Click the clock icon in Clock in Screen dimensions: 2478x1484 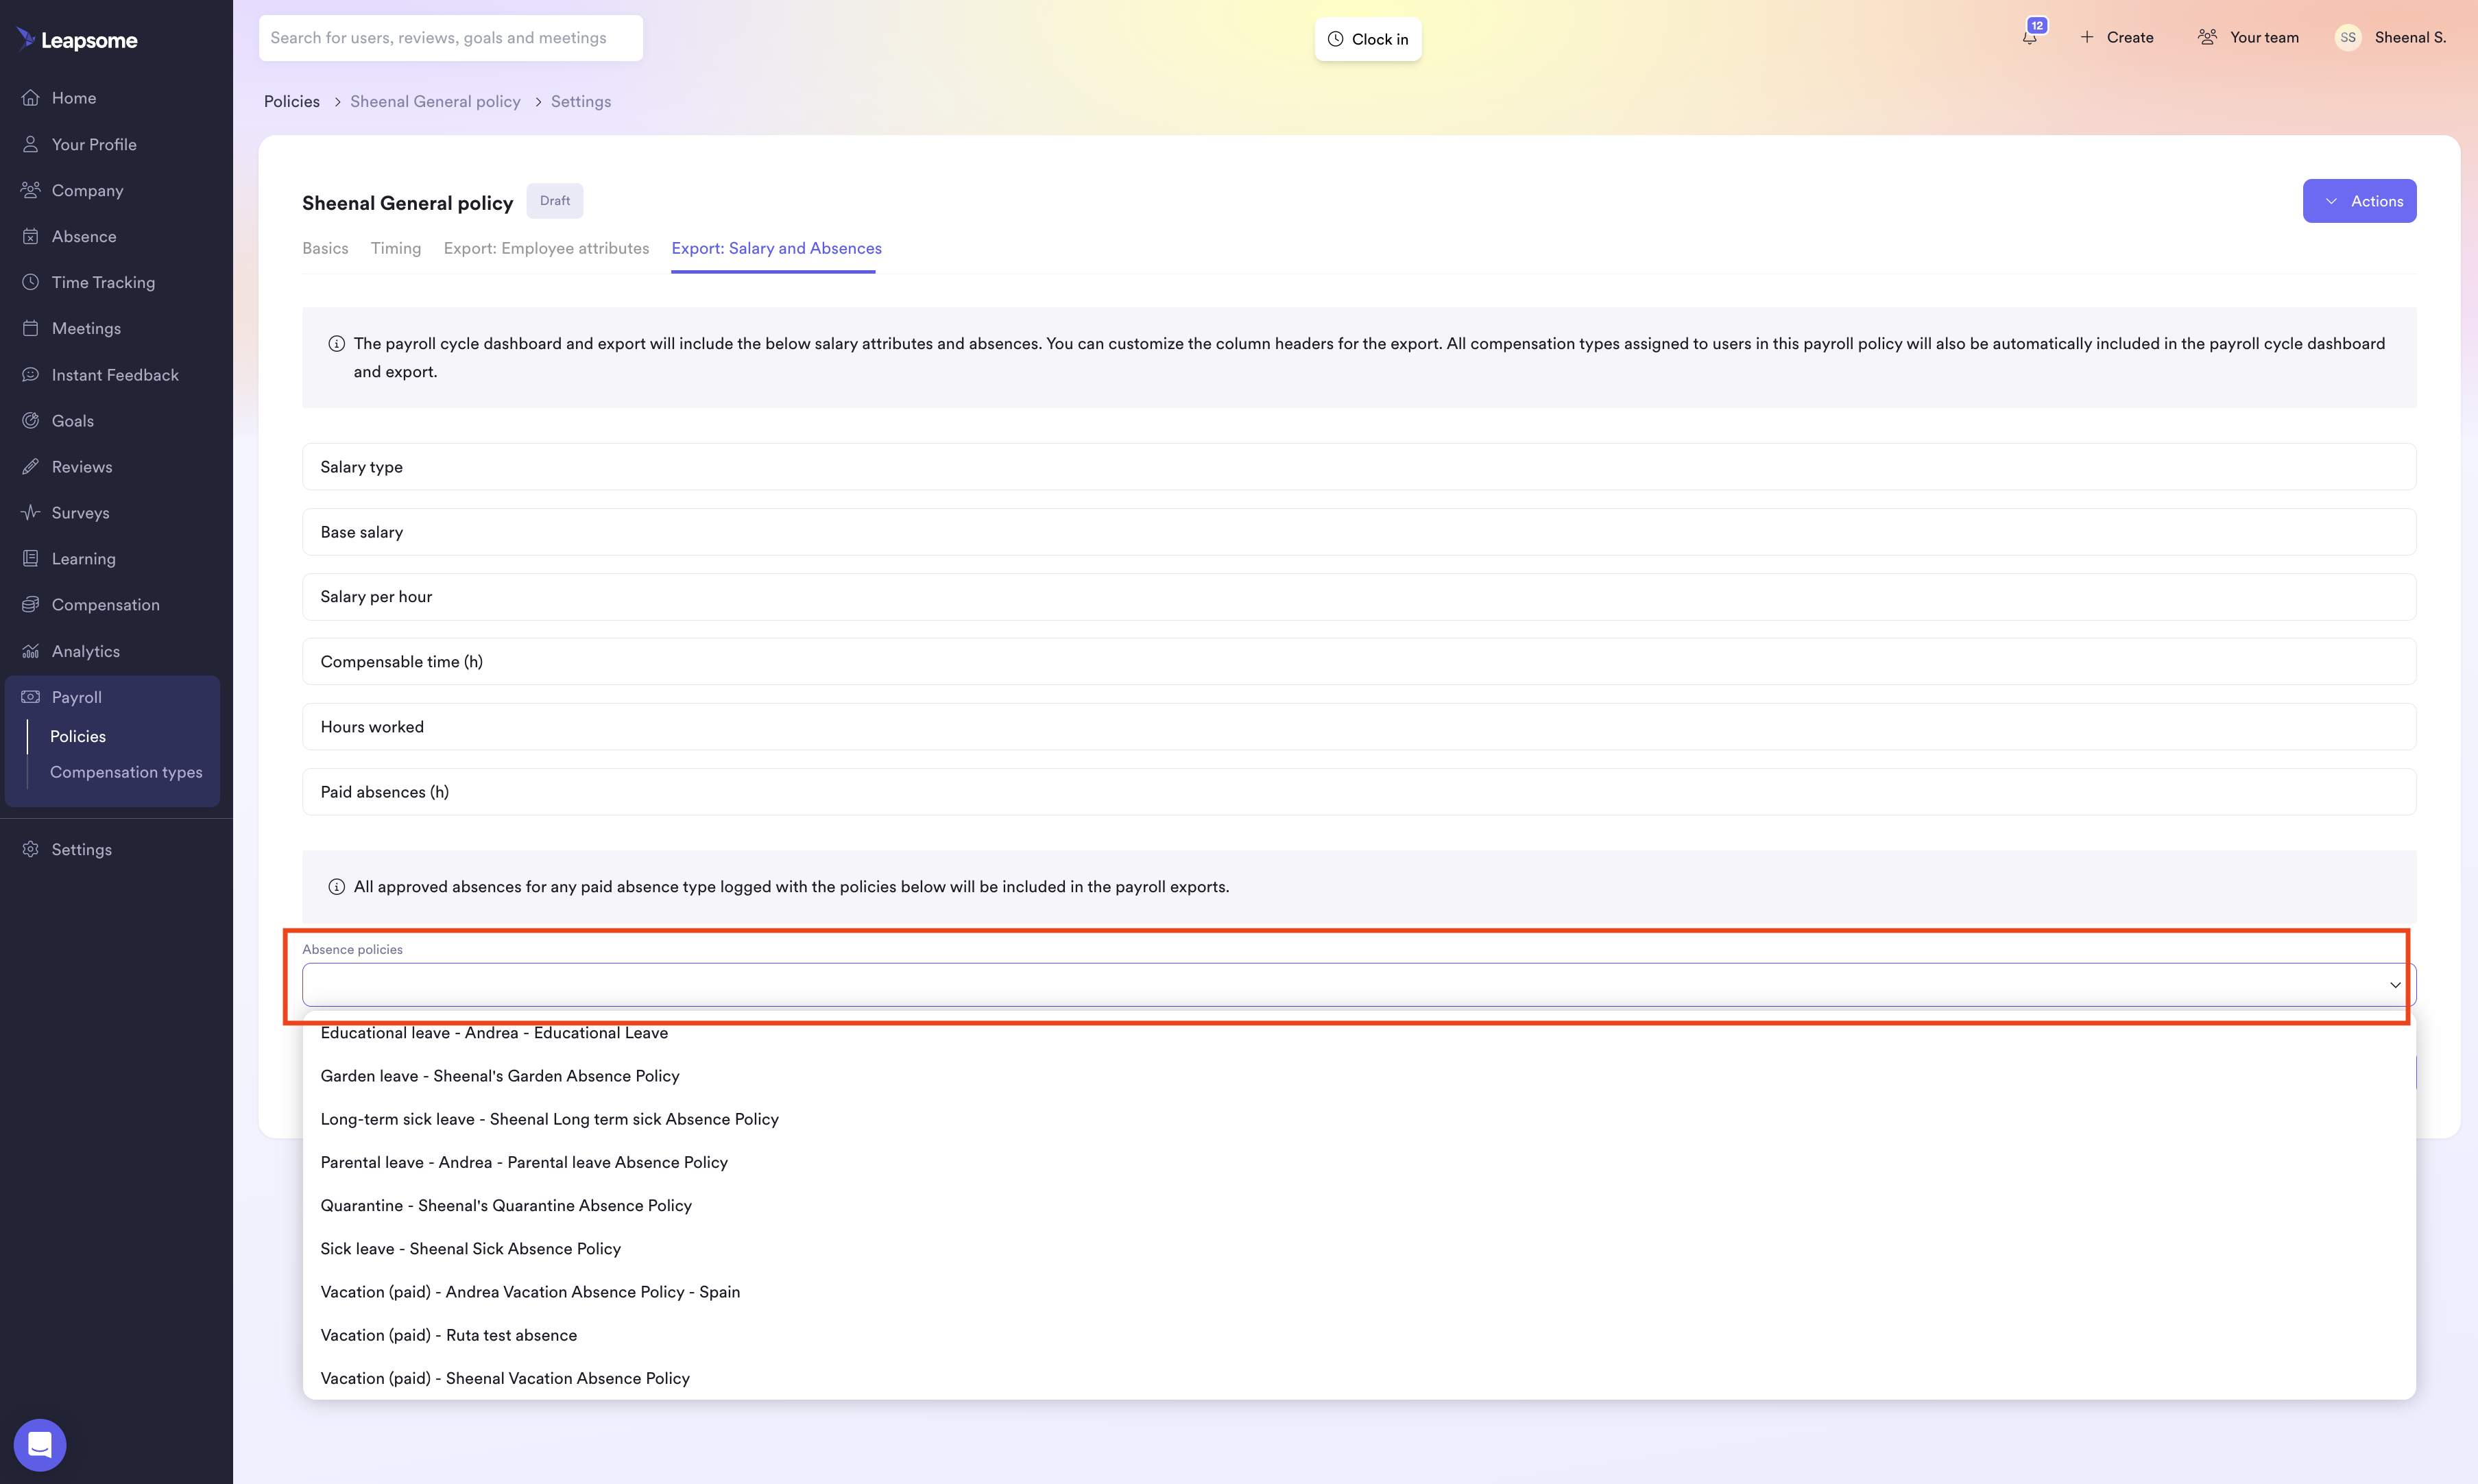[1336, 39]
